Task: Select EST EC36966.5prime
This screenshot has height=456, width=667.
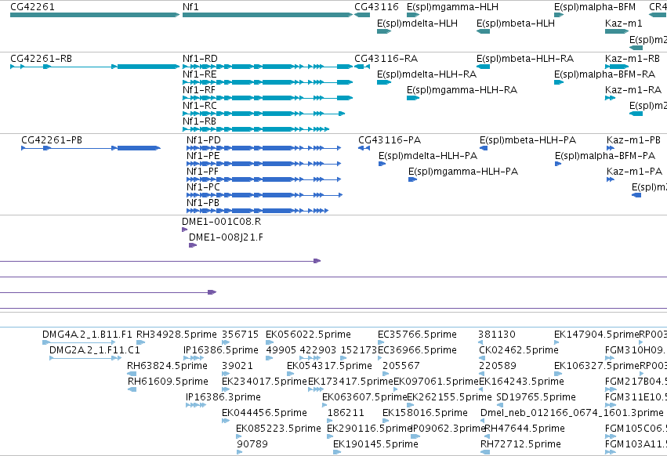Action: click(381, 358)
